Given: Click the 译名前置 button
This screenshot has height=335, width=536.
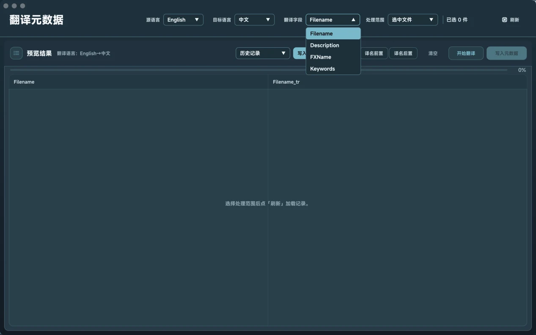Looking at the screenshot, I should click(x=374, y=53).
